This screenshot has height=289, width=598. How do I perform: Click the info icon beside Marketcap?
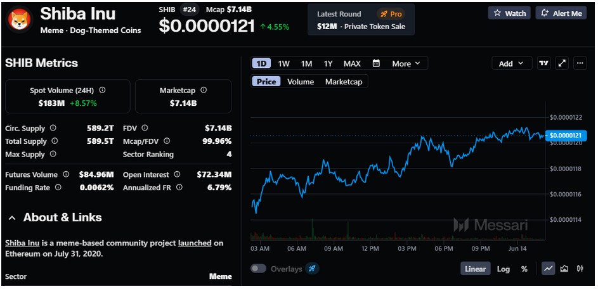204,91
